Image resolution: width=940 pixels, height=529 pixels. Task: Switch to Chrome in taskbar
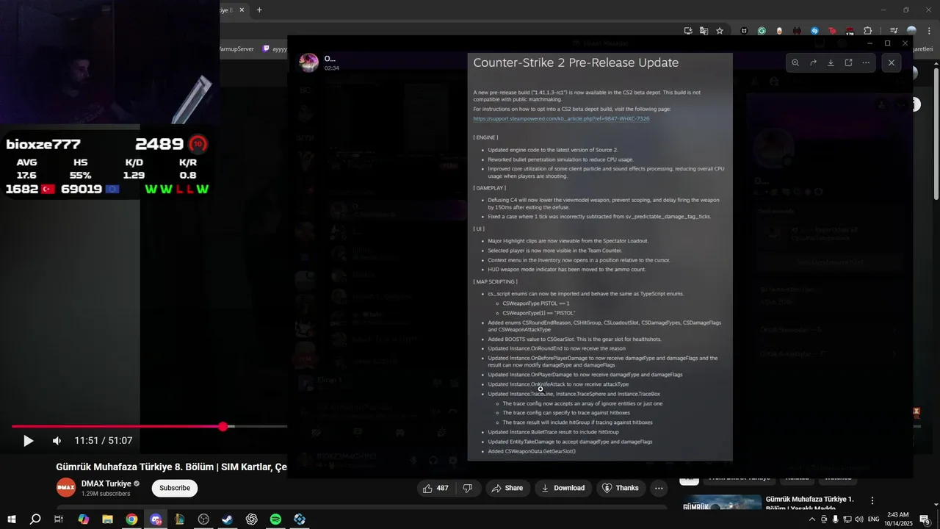tap(131, 519)
